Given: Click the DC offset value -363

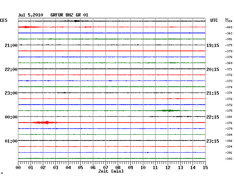Looking at the screenshot, I should click(x=229, y=33).
